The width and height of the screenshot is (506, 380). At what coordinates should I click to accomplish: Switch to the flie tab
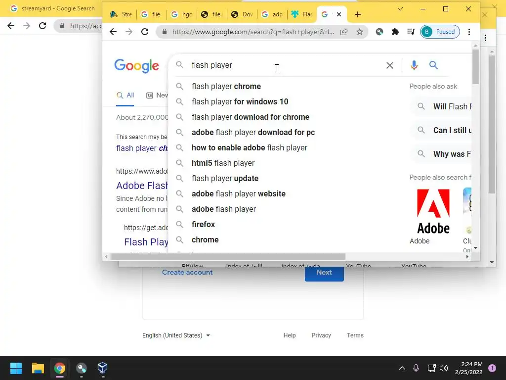click(151, 14)
